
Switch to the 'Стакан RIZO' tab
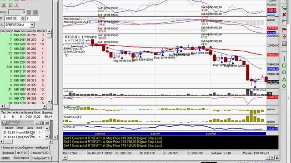(x=40, y=153)
